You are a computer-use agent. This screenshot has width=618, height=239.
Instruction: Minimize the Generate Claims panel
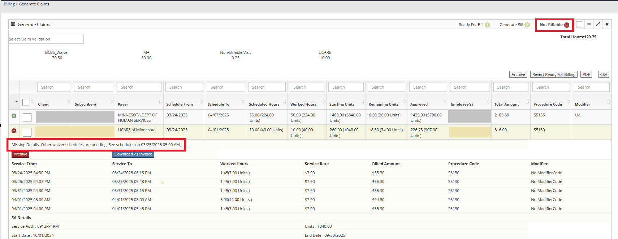[x=589, y=24]
